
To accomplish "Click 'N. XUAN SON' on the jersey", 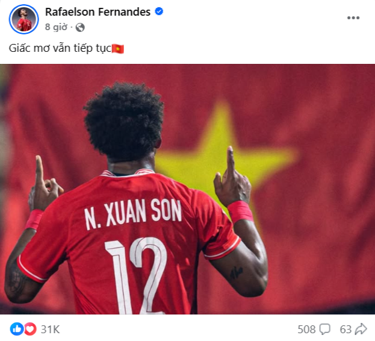I will pyautogui.click(x=133, y=214).
